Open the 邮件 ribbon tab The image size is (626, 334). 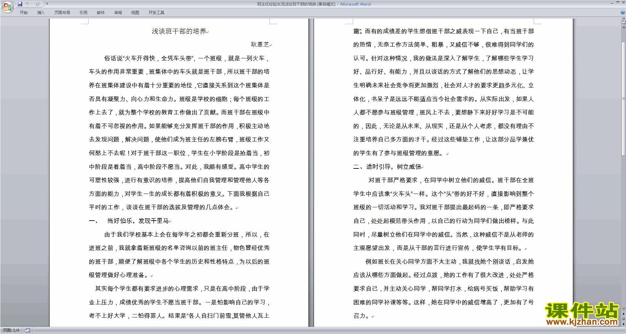coord(101,13)
